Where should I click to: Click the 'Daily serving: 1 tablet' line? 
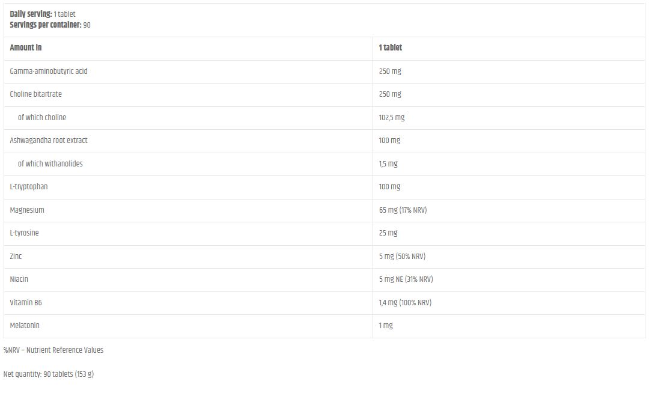43,14
